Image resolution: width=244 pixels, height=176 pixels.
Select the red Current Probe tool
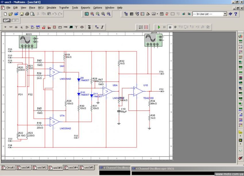click(x=241, y=158)
